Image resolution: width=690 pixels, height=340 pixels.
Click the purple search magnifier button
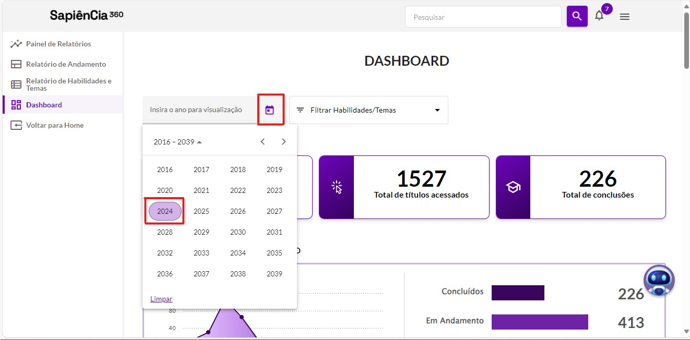[577, 17]
